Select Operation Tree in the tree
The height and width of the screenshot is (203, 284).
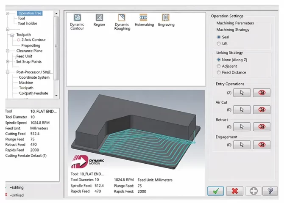pos(30,13)
